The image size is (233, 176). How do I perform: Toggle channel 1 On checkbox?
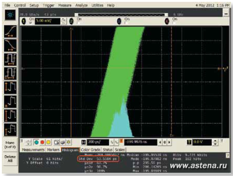tap(31, 23)
